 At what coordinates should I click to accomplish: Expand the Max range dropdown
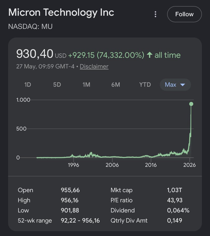coord(175,85)
